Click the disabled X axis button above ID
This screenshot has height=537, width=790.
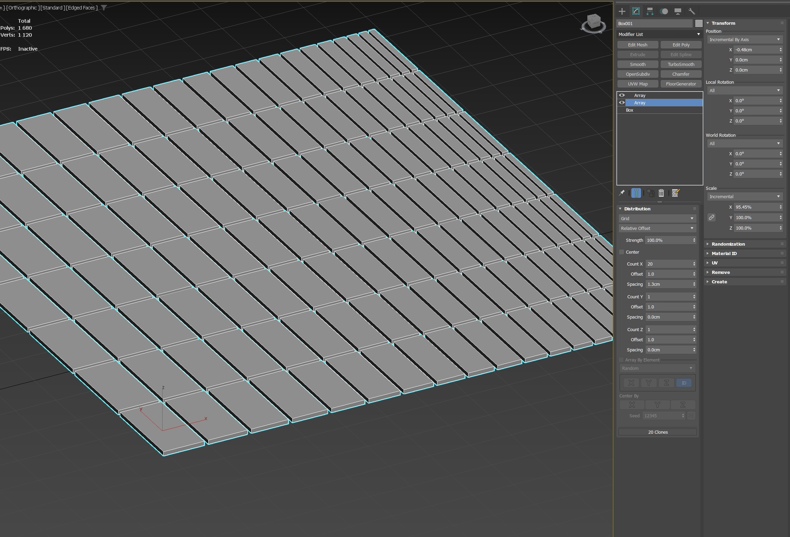click(631, 383)
